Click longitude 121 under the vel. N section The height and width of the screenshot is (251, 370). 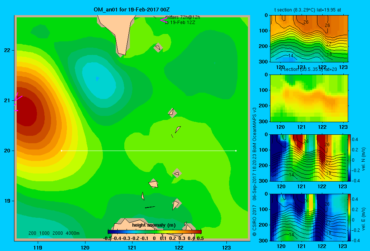301,186
